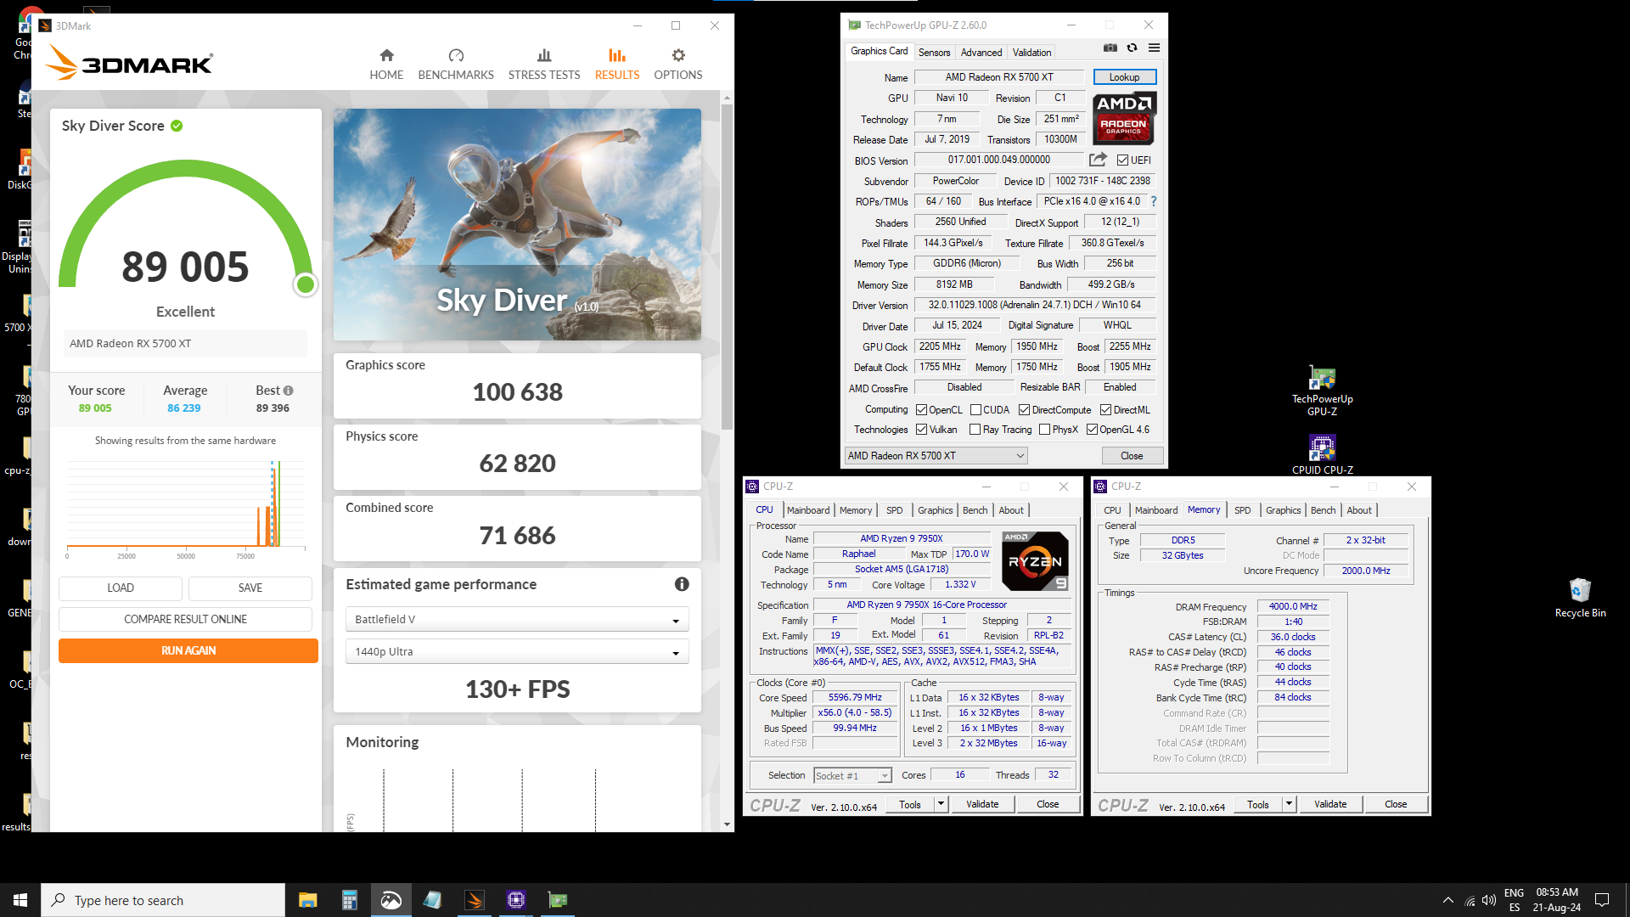This screenshot has width=1630, height=917.
Task: Expand the Battlefield V game dropdown
Action: tap(517, 620)
